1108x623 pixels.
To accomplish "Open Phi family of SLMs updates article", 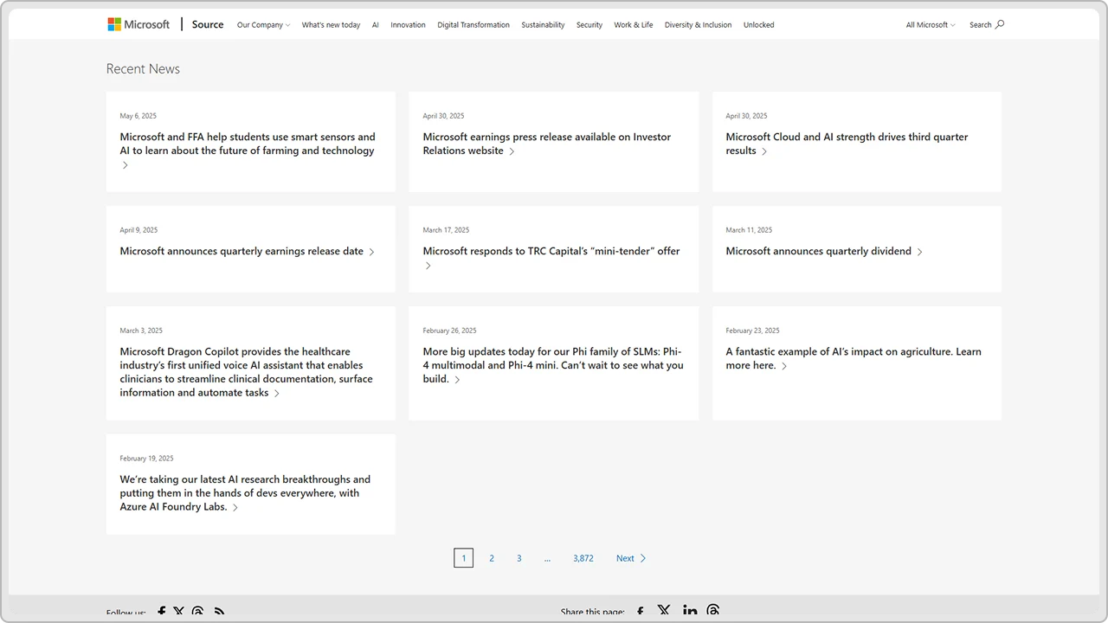I will pyautogui.click(x=553, y=365).
